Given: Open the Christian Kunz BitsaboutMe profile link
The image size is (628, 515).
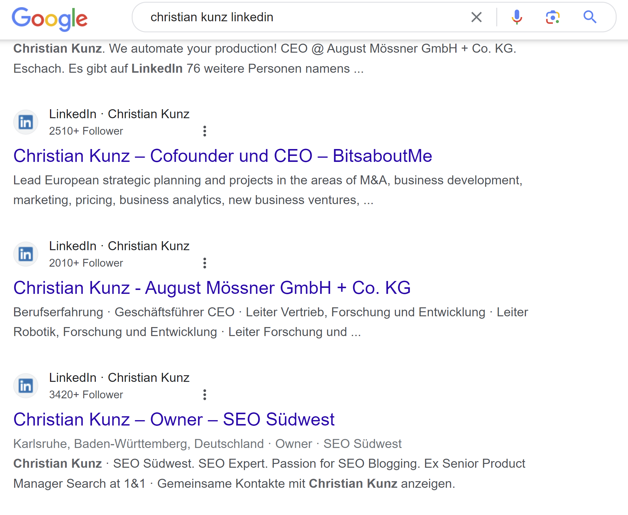Looking at the screenshot, I should 223,156.
